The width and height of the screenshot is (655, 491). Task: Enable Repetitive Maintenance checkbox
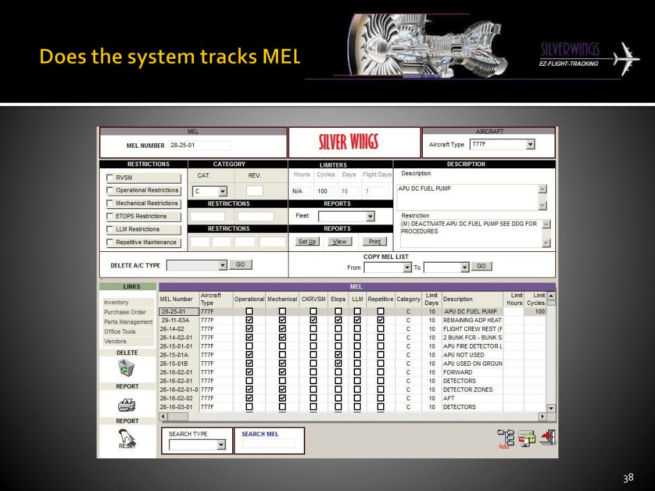pyautogui.click(x=110, y=242)
